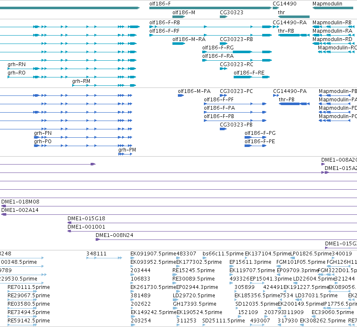This screenshot has width=357, height=327.
Task: Click protein label CG14490-PA
Action: point(290,91)
